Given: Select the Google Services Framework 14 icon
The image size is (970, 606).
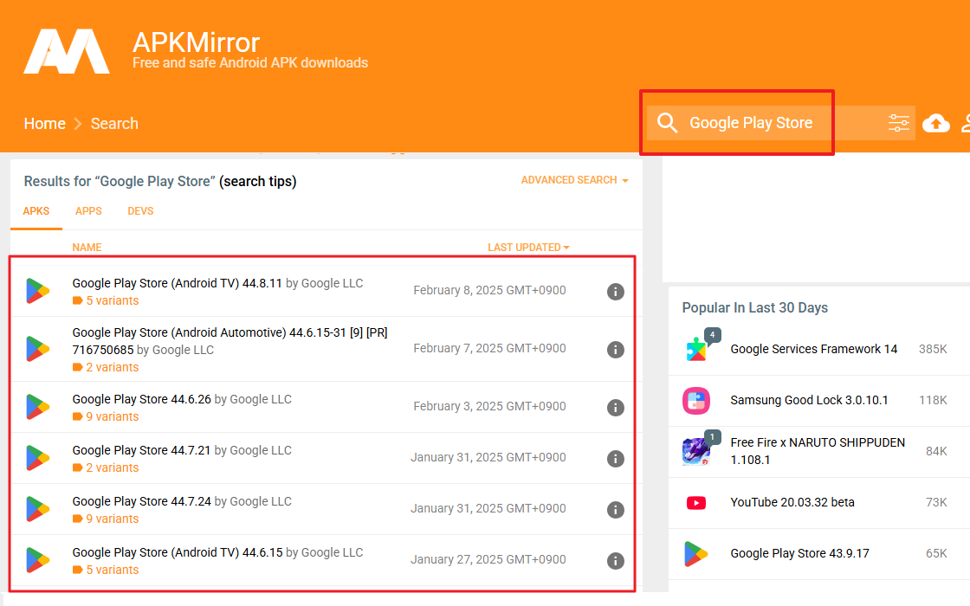Looking at the screenshot, I should click(x=697, y=349).
